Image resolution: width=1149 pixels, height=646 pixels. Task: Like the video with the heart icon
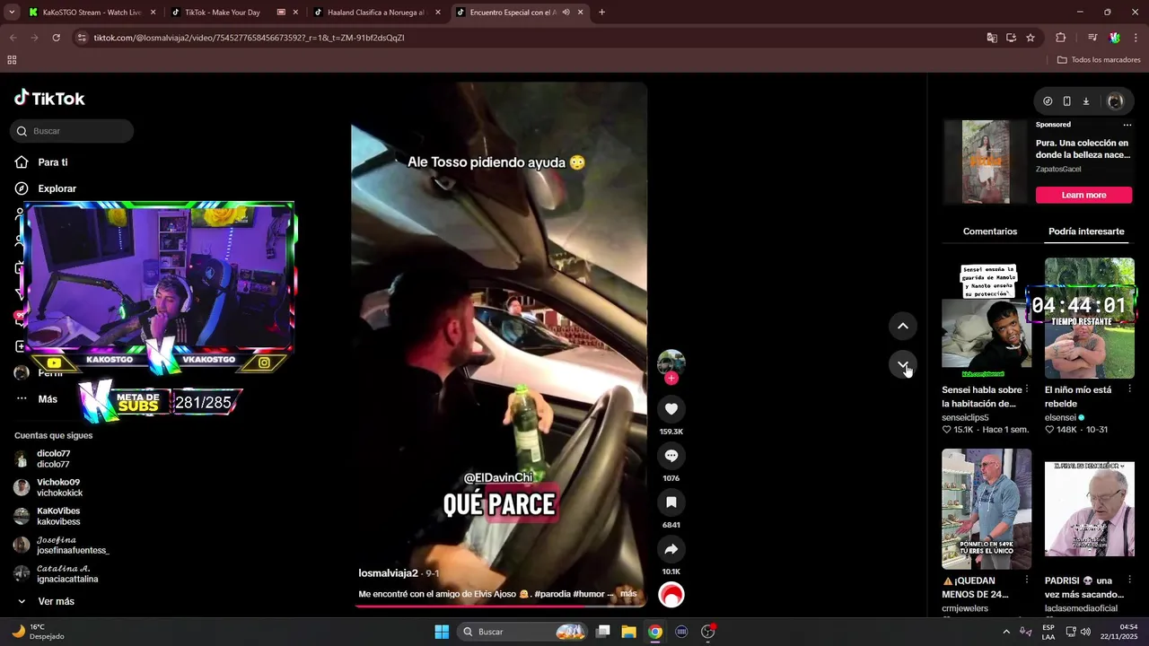point(671,409)
